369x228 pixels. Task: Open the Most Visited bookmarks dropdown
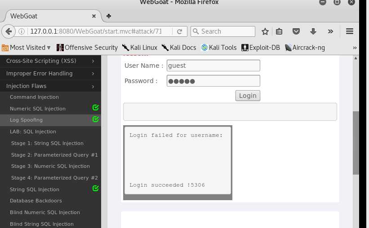click(26, 48)
